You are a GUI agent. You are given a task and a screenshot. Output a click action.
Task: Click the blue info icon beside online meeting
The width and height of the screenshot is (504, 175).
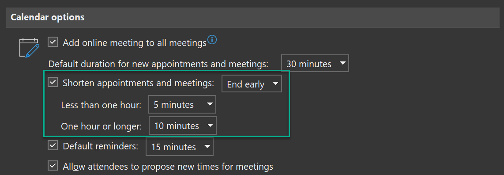pos(212,40)
